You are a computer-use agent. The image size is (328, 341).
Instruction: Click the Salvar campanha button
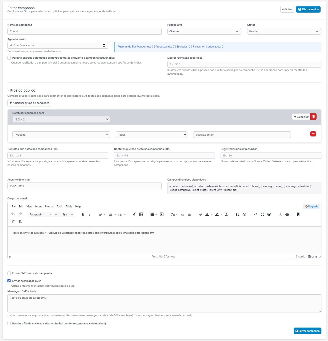[x=307, y=331]
